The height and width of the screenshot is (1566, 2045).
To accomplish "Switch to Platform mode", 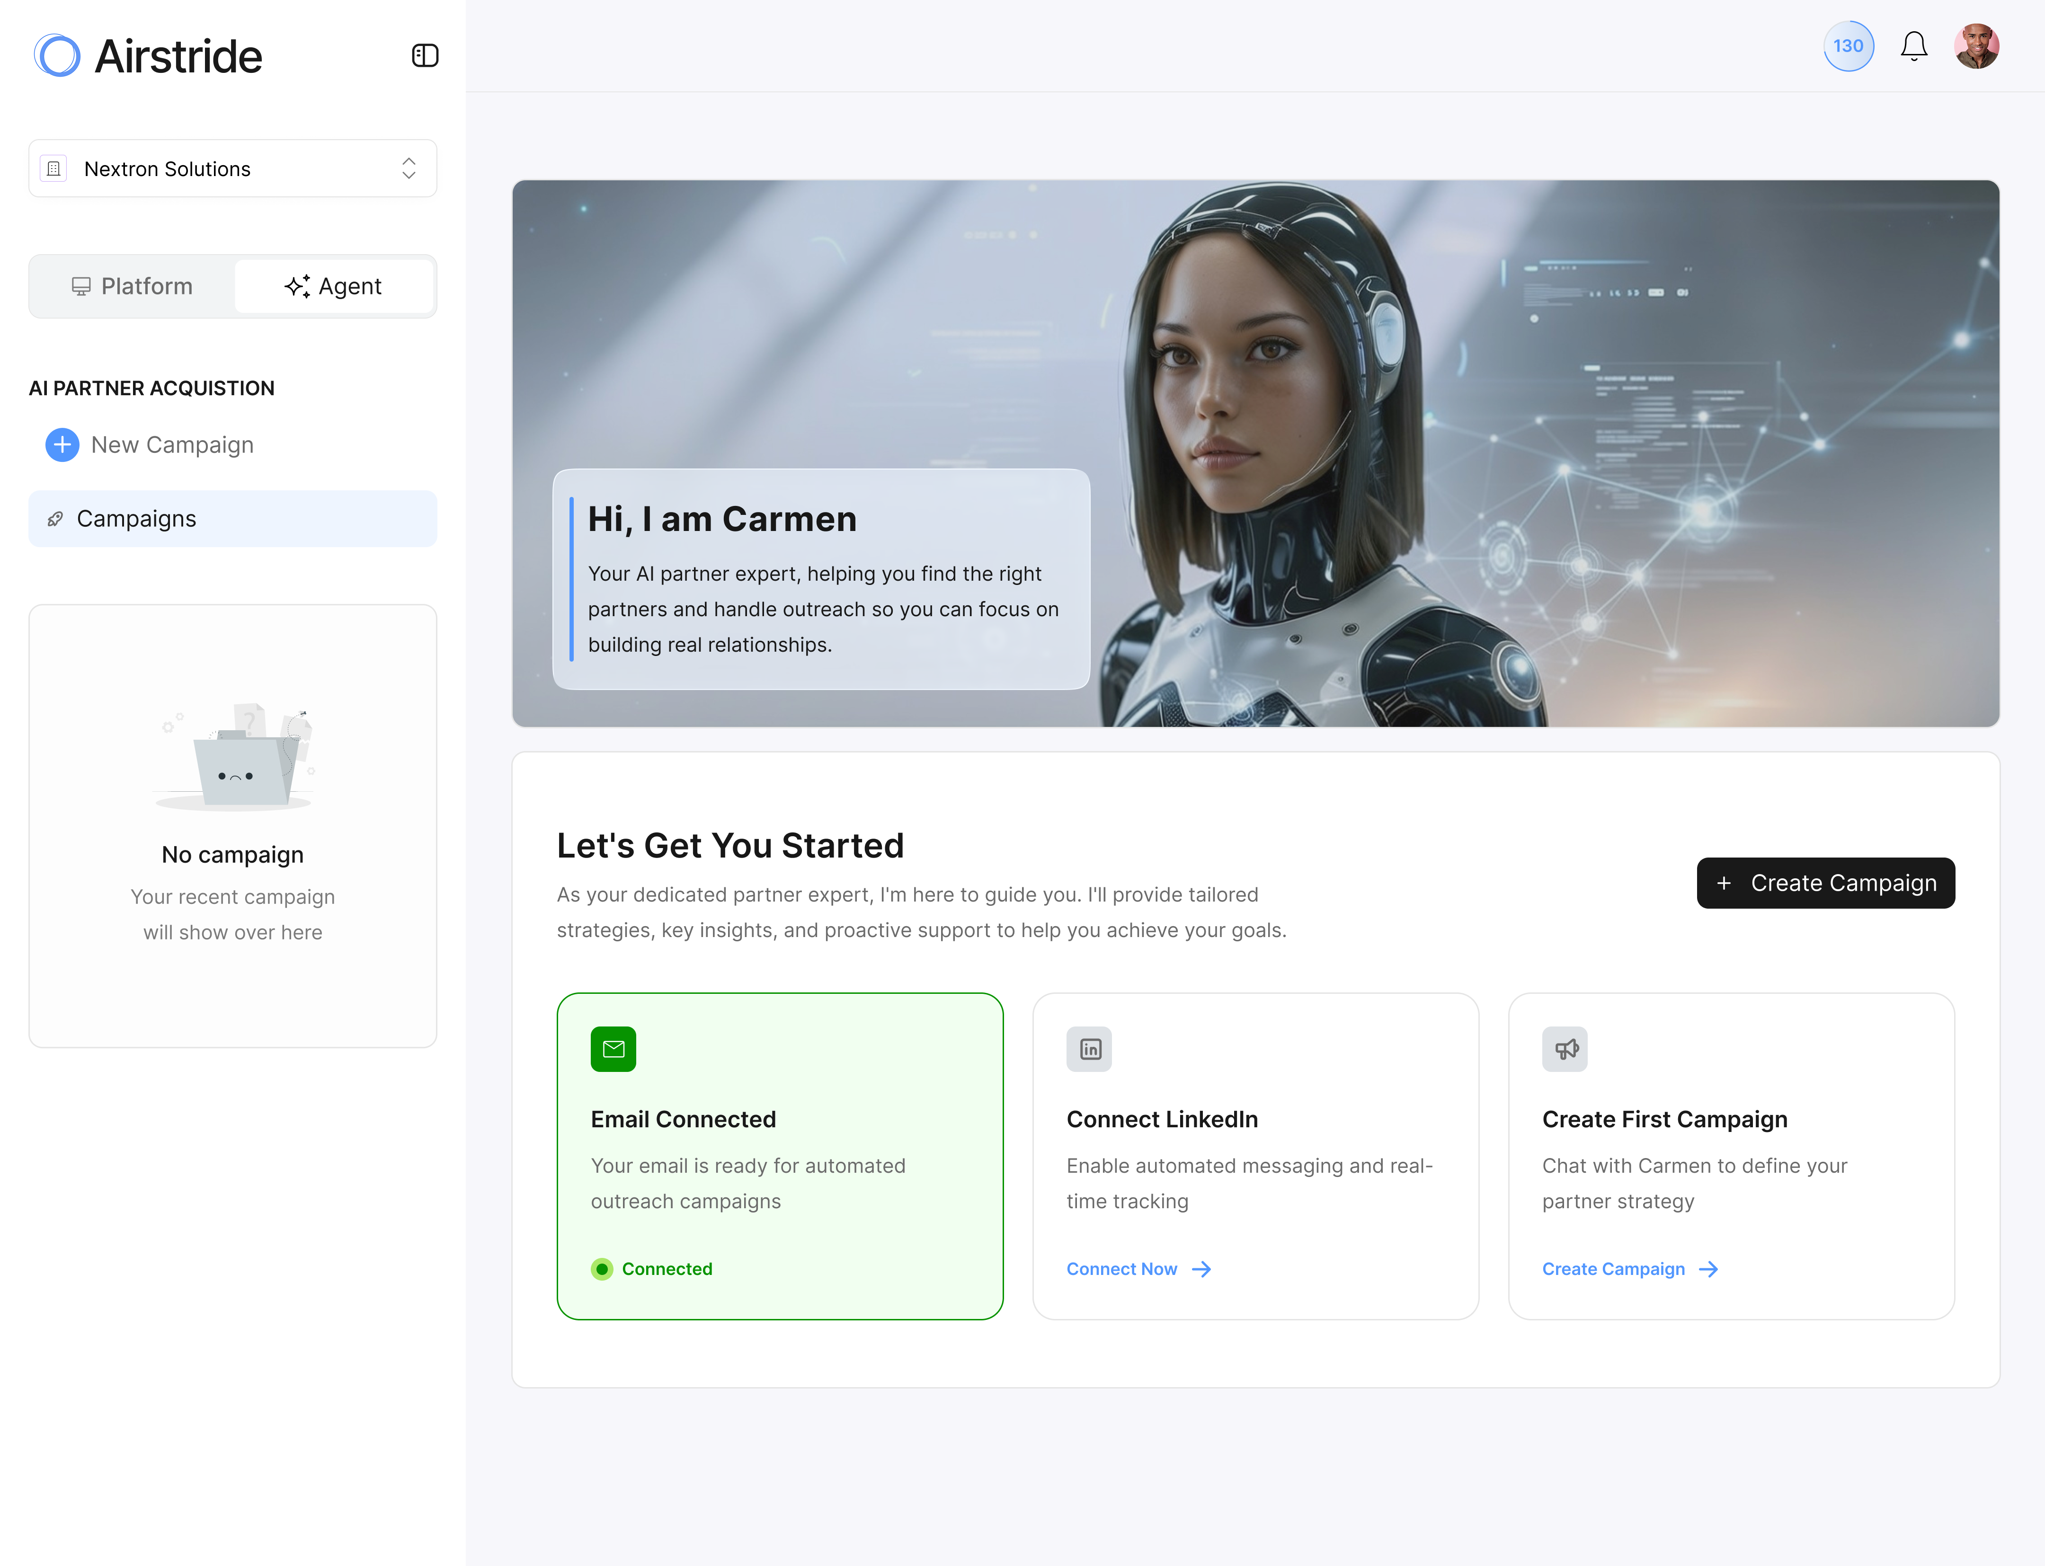I will point(132,286).
